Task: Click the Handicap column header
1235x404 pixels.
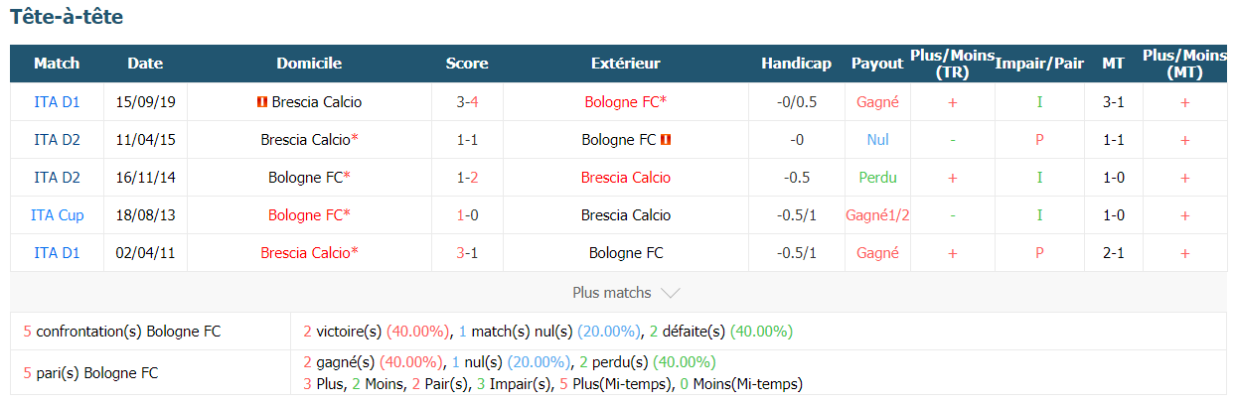Action: click(x=796, y=64)
